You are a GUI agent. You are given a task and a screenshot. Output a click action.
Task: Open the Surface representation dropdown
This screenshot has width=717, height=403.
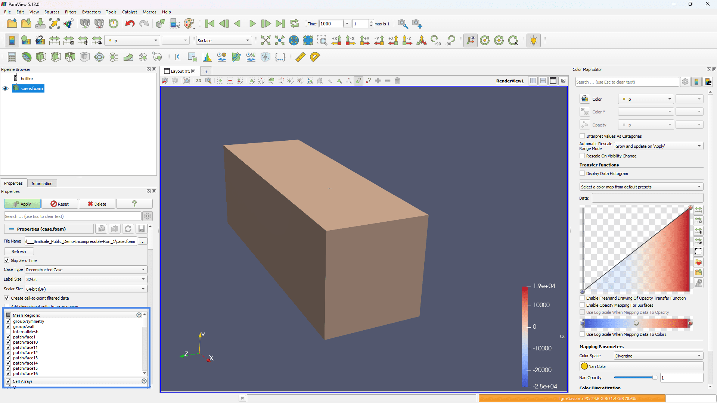[224, 40]
